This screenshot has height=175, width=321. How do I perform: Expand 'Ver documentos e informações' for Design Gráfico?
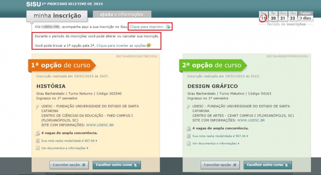coord(215,143)
